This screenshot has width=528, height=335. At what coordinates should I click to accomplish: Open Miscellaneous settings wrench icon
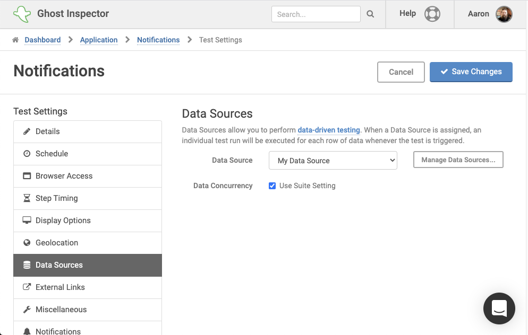point(25,309)
